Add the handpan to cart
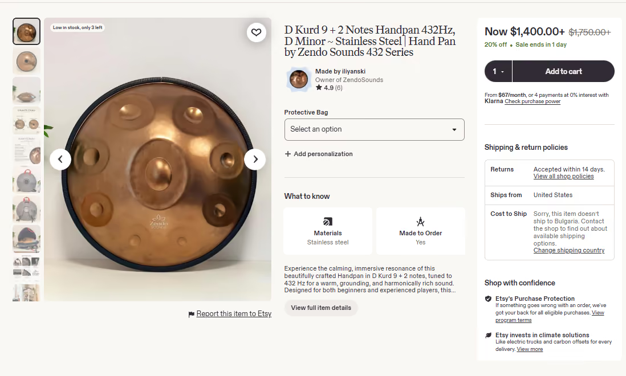The height and width of the screenshot is (376, 626). pos(563,71)
